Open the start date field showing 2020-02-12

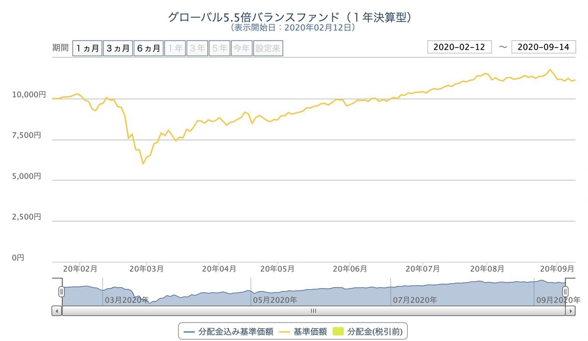pos(460,47)
